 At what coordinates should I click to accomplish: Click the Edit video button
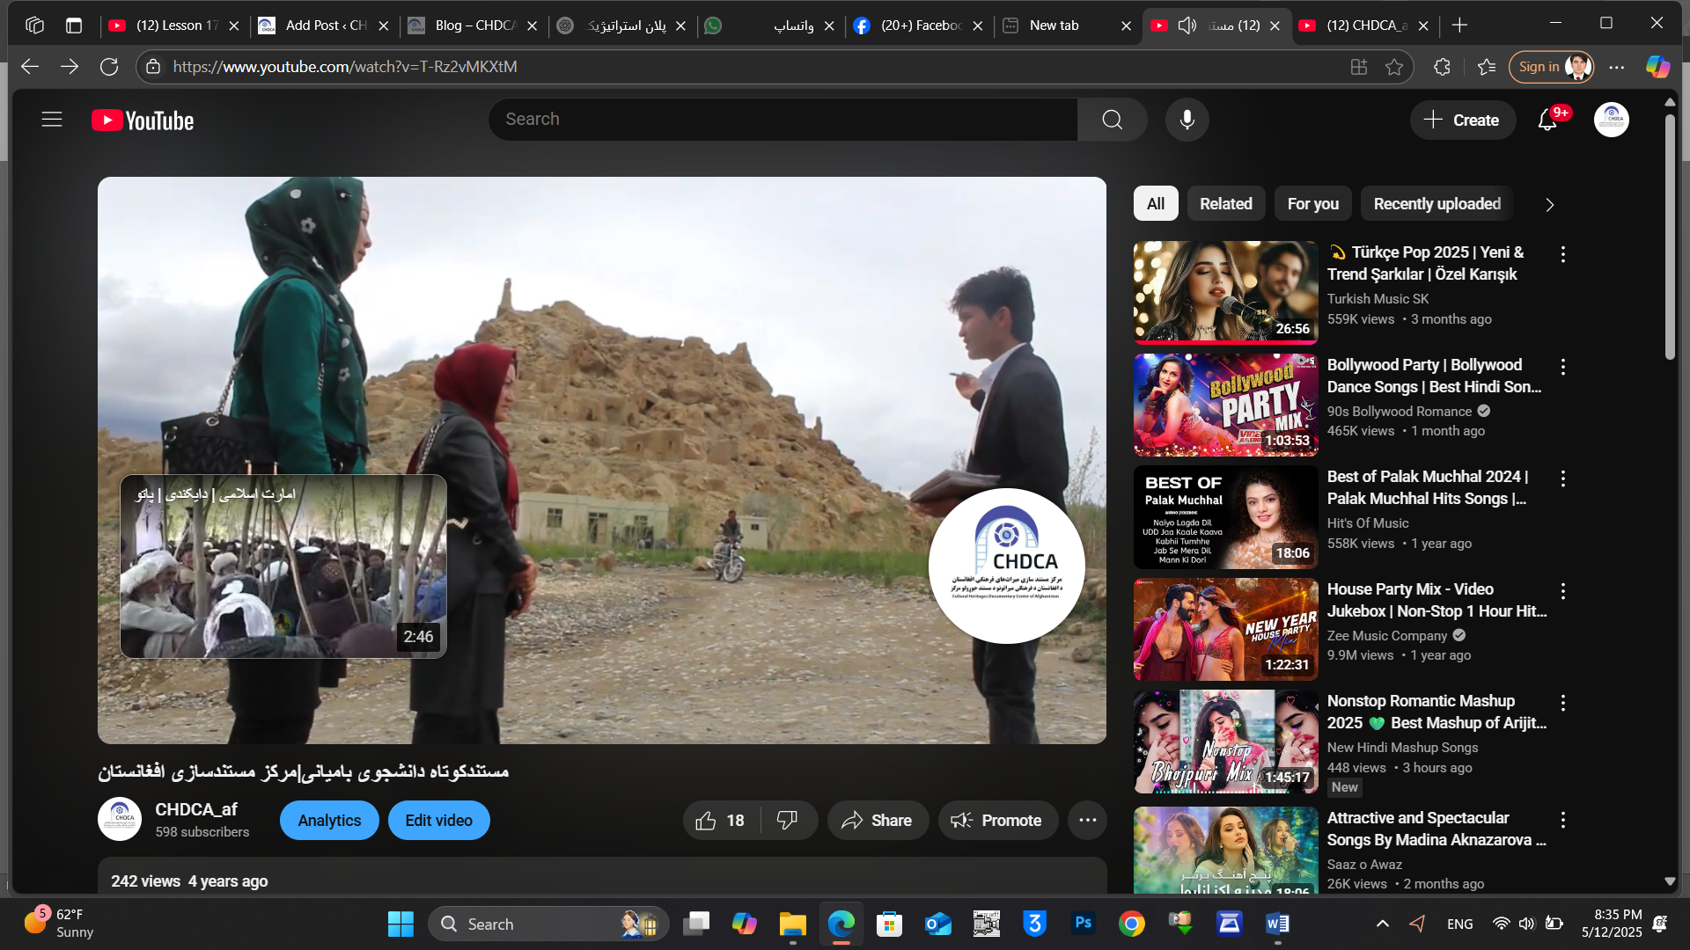438,821
